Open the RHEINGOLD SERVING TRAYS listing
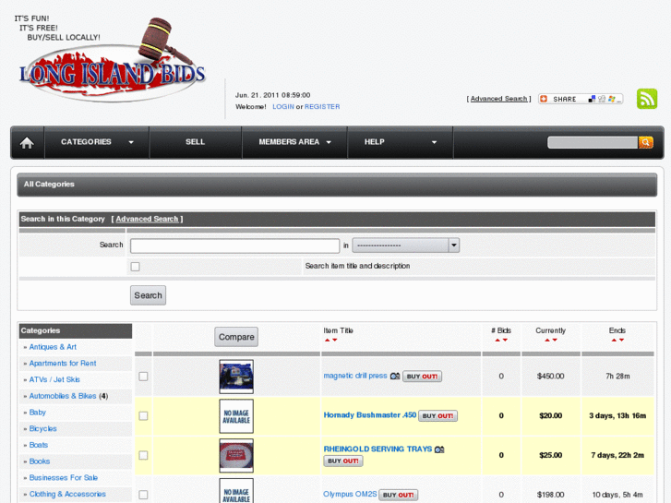This screenshot has width=671, height=503. pos(377,449)
